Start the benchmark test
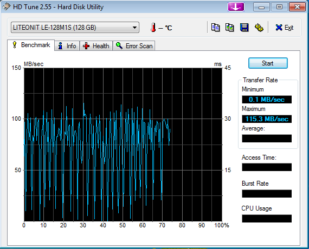The height and width of the screenshot is (249, 309). click(x=268, y=63)
